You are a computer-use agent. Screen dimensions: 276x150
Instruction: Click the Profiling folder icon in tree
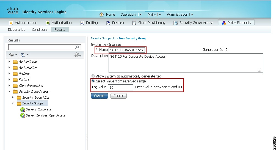point(15,74)
